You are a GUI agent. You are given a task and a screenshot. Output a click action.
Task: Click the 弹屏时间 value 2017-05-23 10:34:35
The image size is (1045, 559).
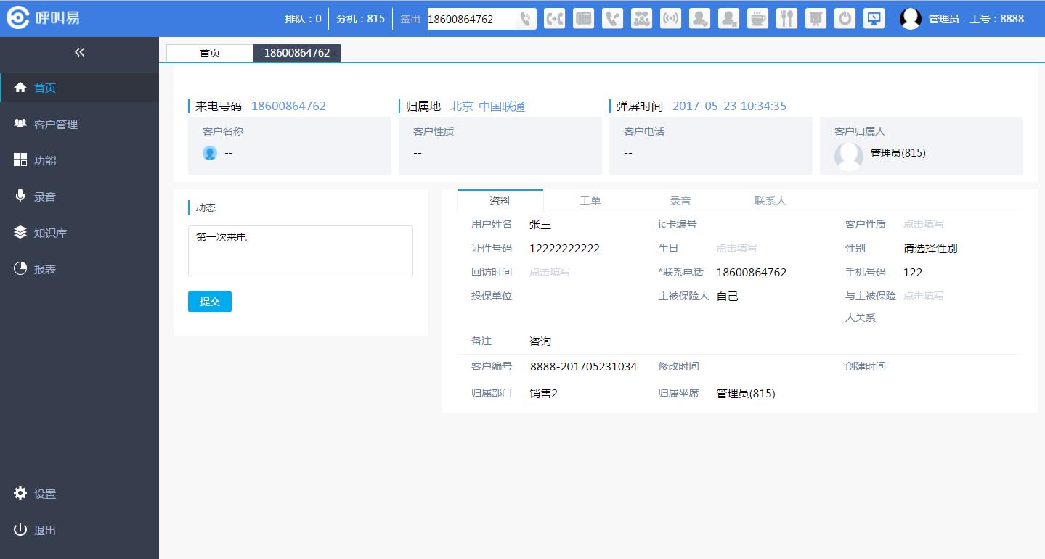point(729,106)
